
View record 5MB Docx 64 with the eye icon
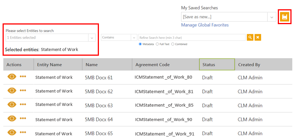pyautogui.click(x=12, y=118)
